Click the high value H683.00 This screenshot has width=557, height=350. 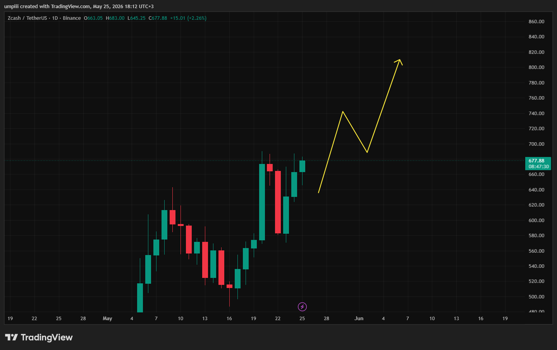pyautogui.click(x=115, y=18)
